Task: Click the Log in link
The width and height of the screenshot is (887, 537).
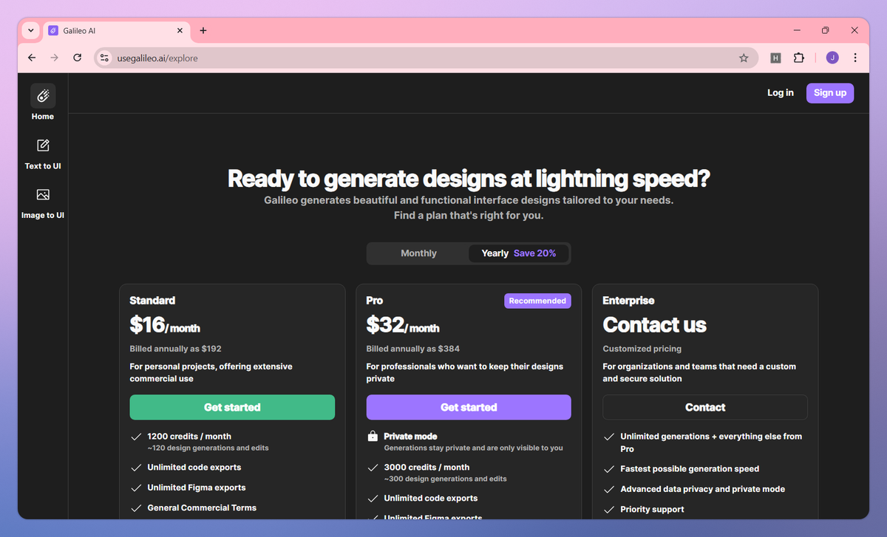Action: click(x=781, y=92)
